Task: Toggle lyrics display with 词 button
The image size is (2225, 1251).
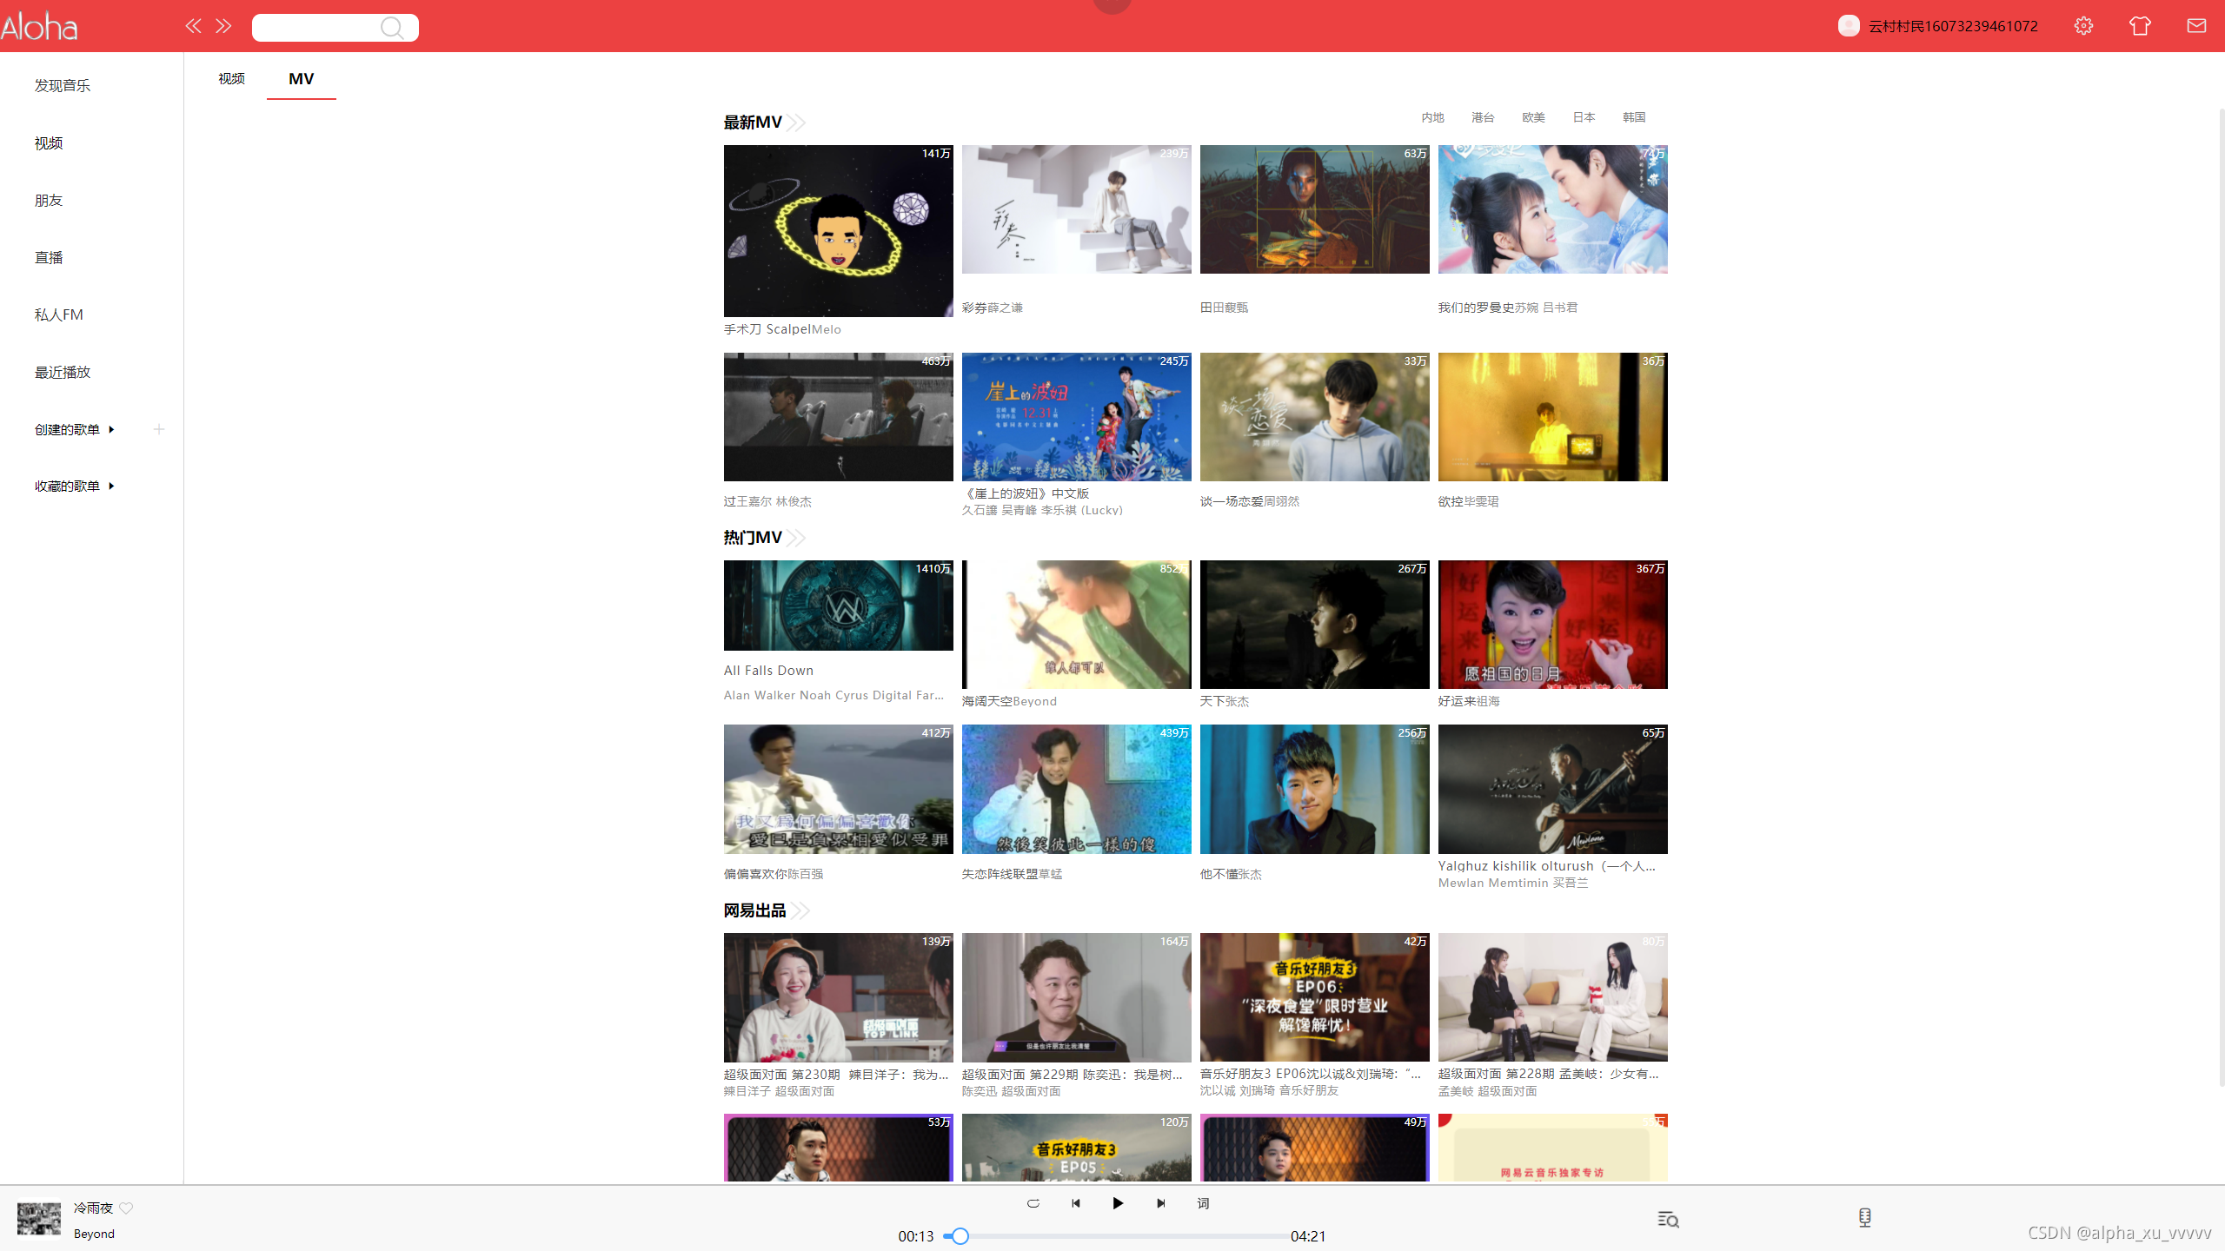Action: click(1203, 1203)
